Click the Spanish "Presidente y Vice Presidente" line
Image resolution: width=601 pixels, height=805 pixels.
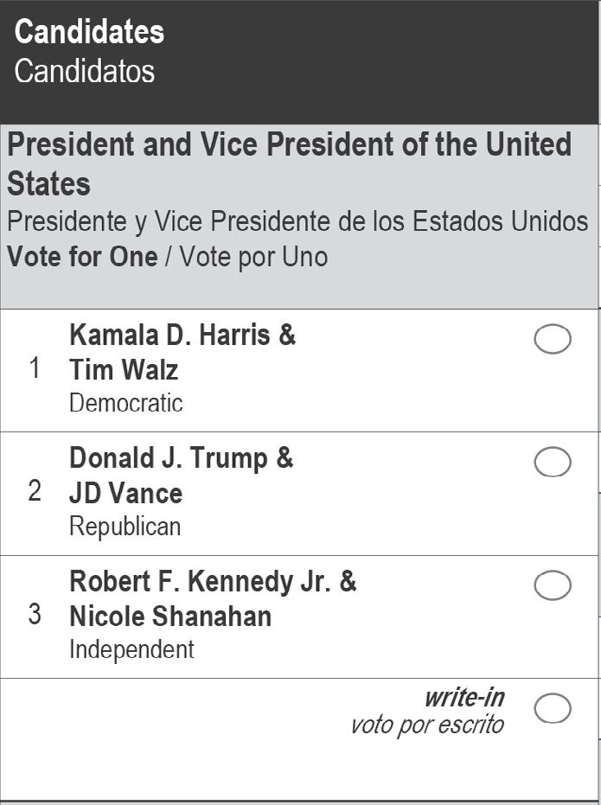pyautogui.click(x=297, y=221)
